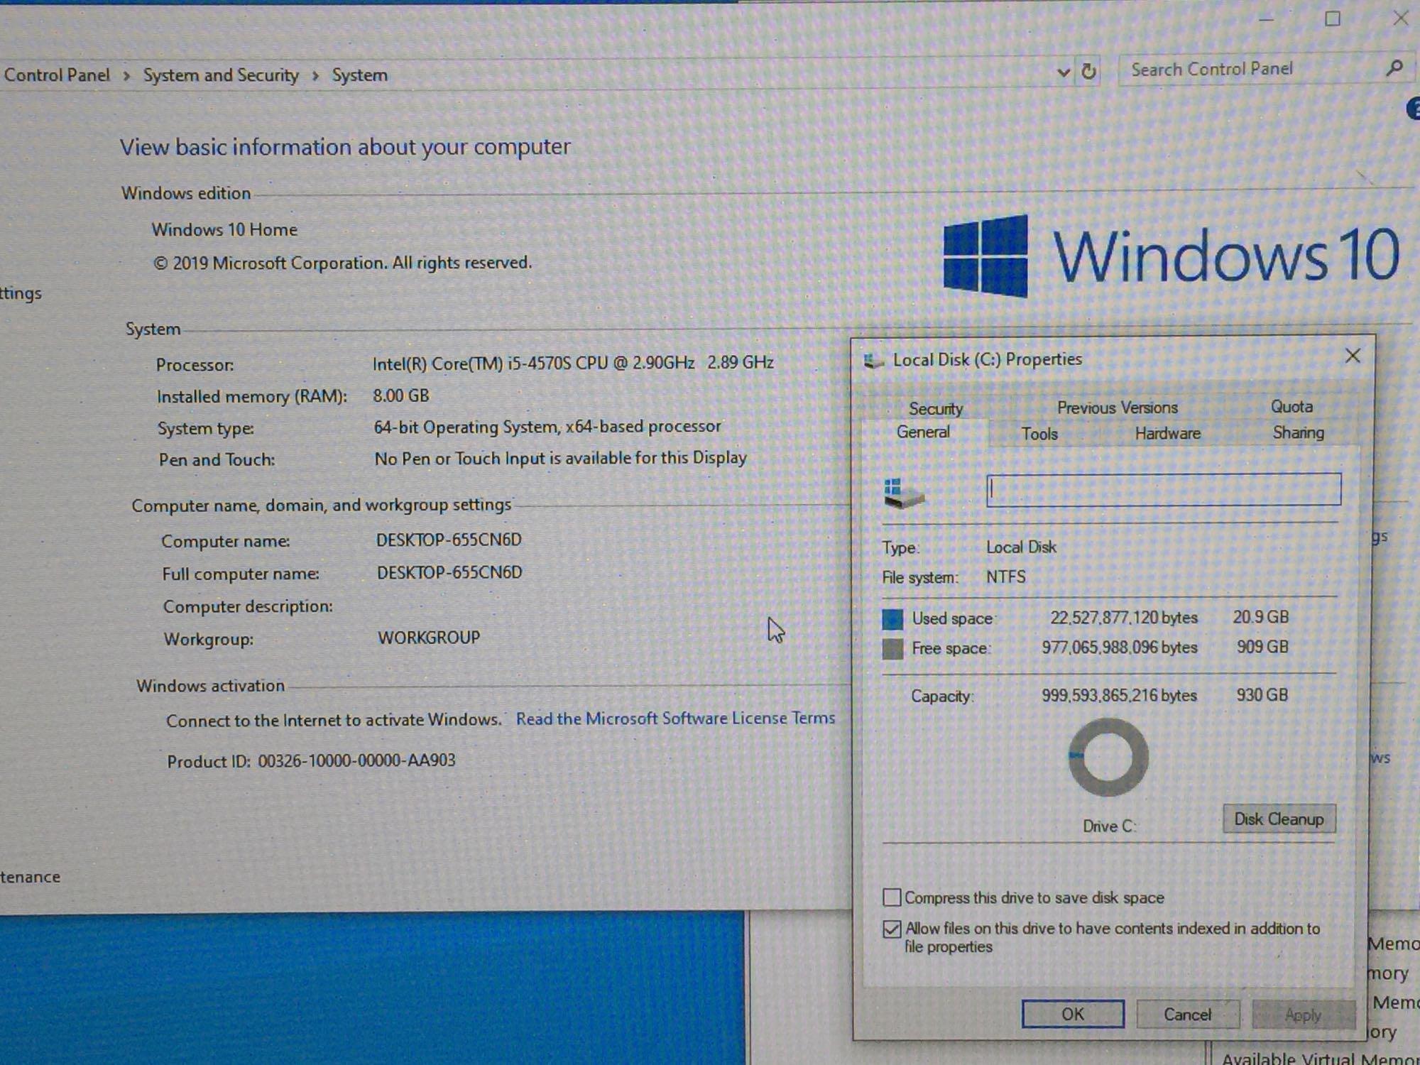Screen dimensions: 1420x1065
Task: Click the System breadcrumb item
Action: pos(359,75)
